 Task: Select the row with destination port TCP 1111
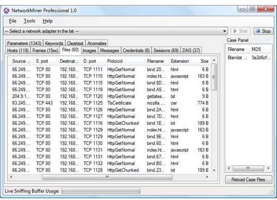(110, 70)
